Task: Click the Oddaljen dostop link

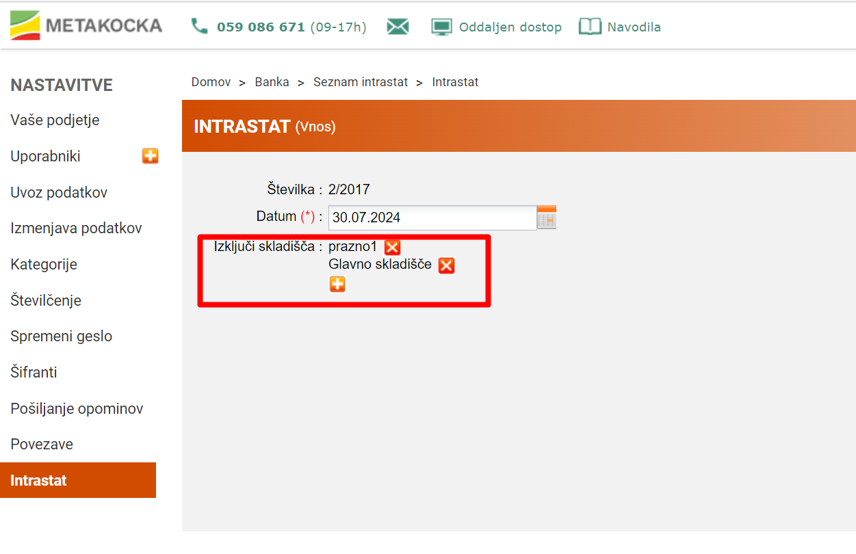Action: [x=510, y=27]
